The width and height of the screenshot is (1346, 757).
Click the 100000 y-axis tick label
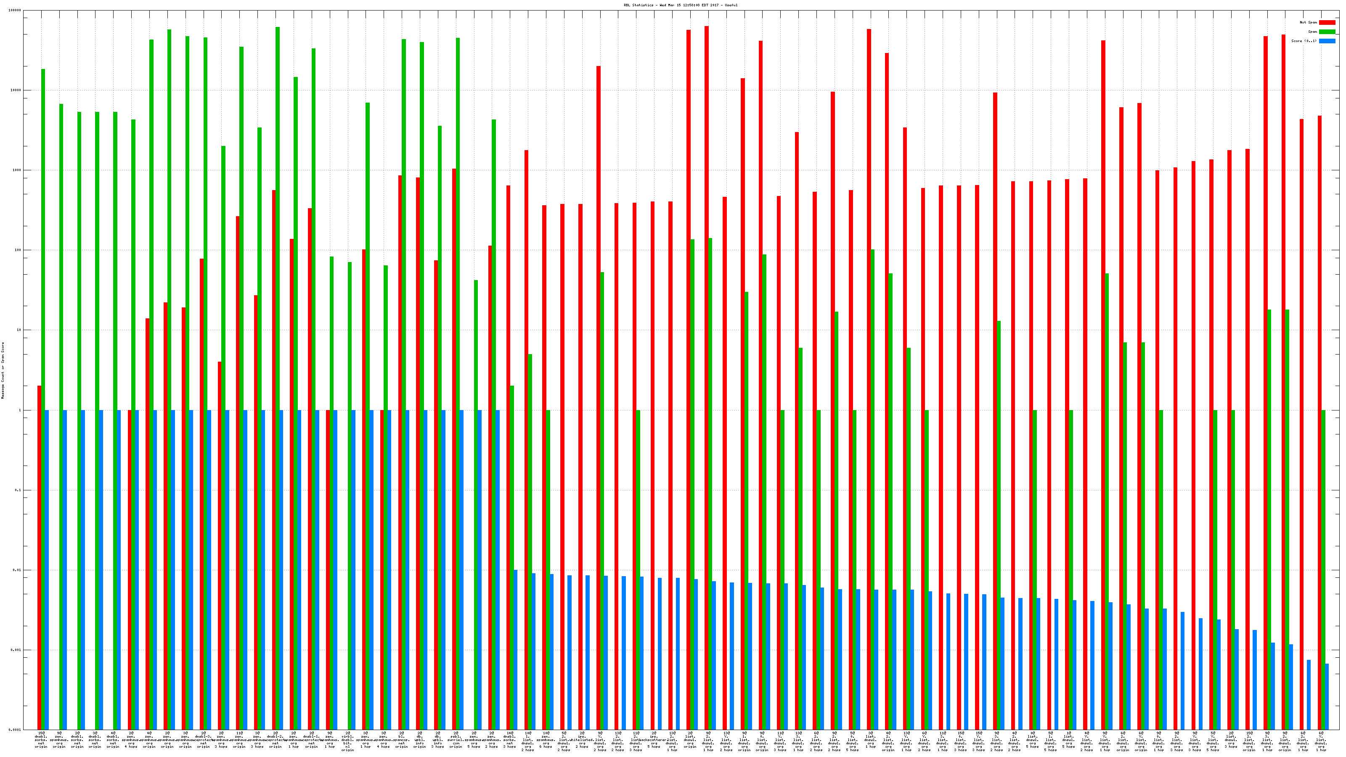15,11
